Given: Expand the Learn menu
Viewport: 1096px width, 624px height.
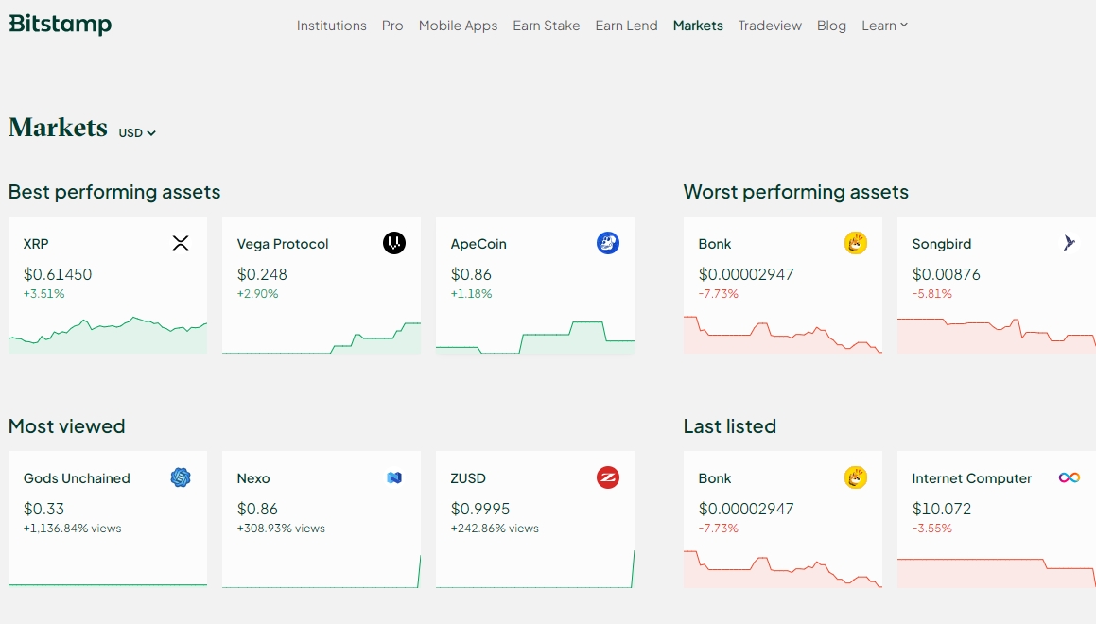Looking at the screenshot, I should (x=884, y=26).
